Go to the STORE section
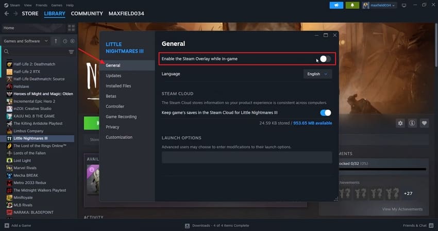Screen dimensions: 438x231 coord(30,13)
